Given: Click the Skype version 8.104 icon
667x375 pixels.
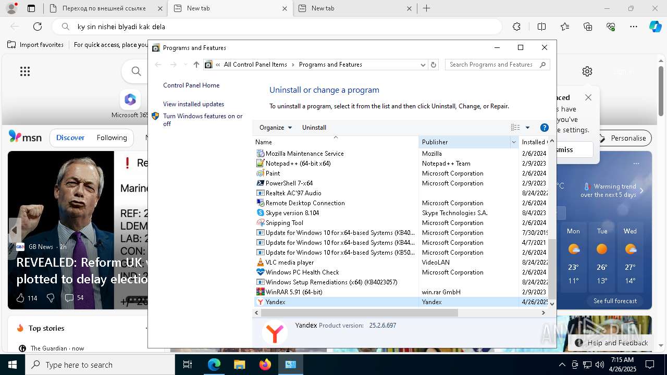Looking at the screenshot, I should tap(261, 213).
